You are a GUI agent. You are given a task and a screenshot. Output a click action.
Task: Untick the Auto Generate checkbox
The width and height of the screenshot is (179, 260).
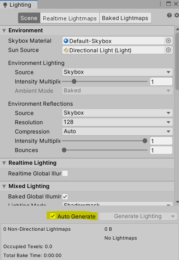pos(53,216)
